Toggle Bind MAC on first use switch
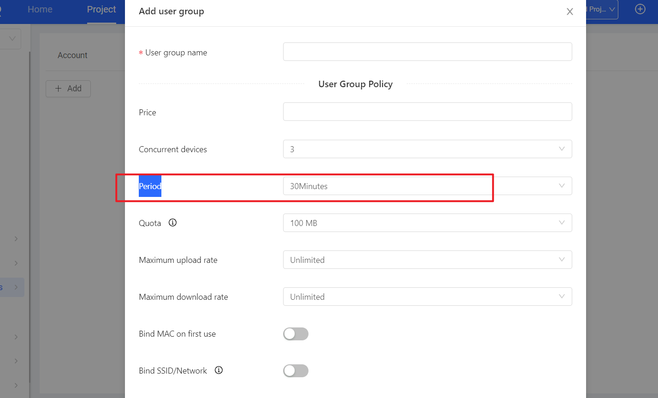Screen dimensions: 658x398 click(296, 334)
